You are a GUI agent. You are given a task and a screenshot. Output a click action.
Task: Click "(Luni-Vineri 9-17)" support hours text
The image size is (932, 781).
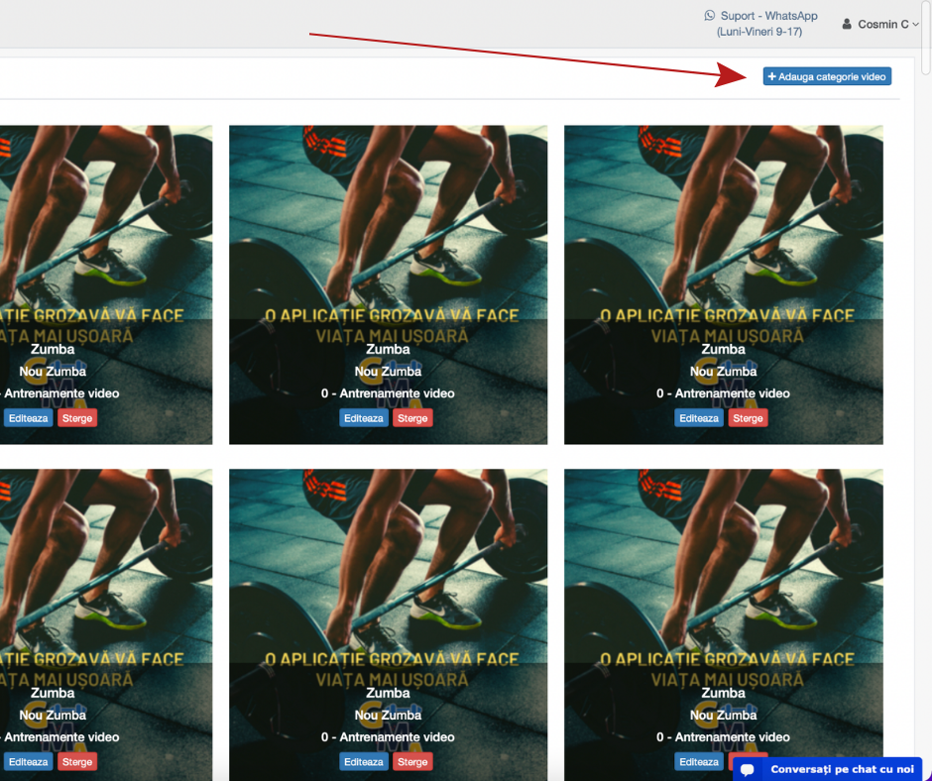pyautogui.click(x=759, y=32)
